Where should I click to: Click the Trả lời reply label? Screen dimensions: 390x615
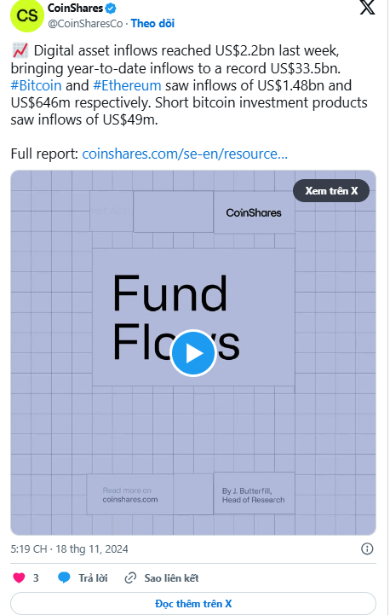[93, 578]
